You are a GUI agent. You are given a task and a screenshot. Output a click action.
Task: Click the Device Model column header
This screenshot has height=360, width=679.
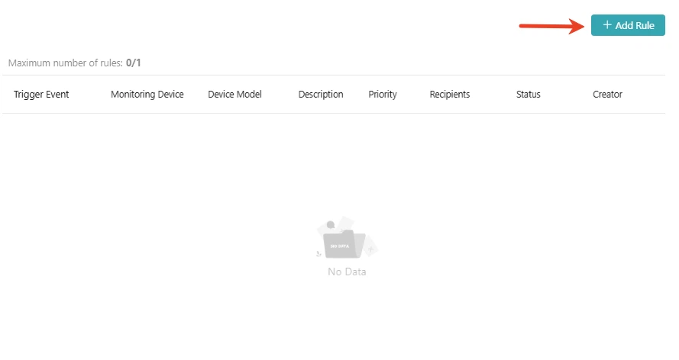(234, 95)
